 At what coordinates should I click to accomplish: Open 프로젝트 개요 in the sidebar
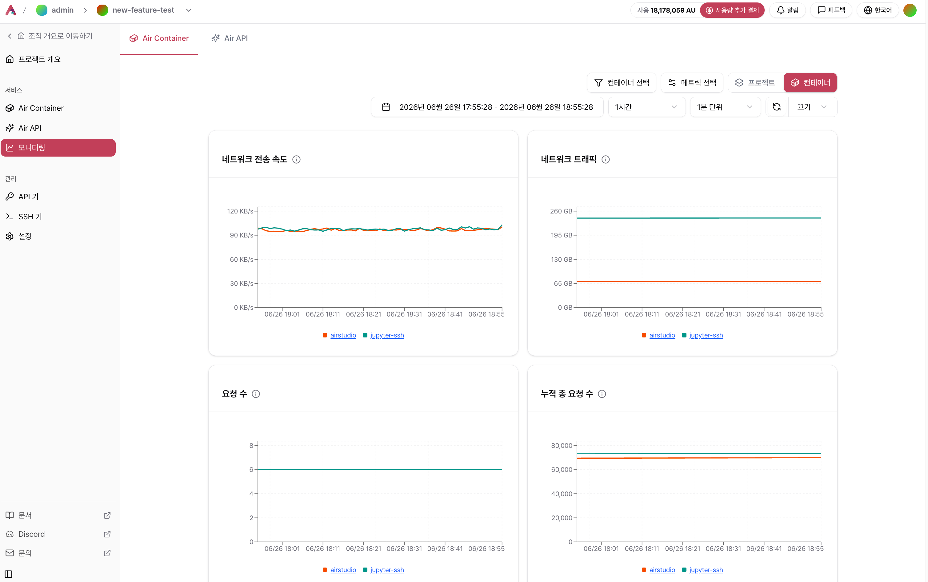tap(58, 59)
